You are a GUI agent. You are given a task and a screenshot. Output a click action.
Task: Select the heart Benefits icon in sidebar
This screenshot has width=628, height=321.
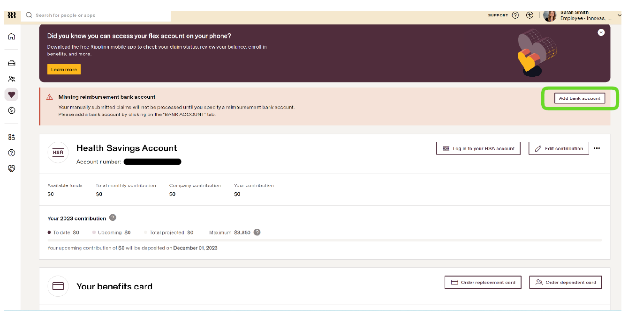pos(12,95)
